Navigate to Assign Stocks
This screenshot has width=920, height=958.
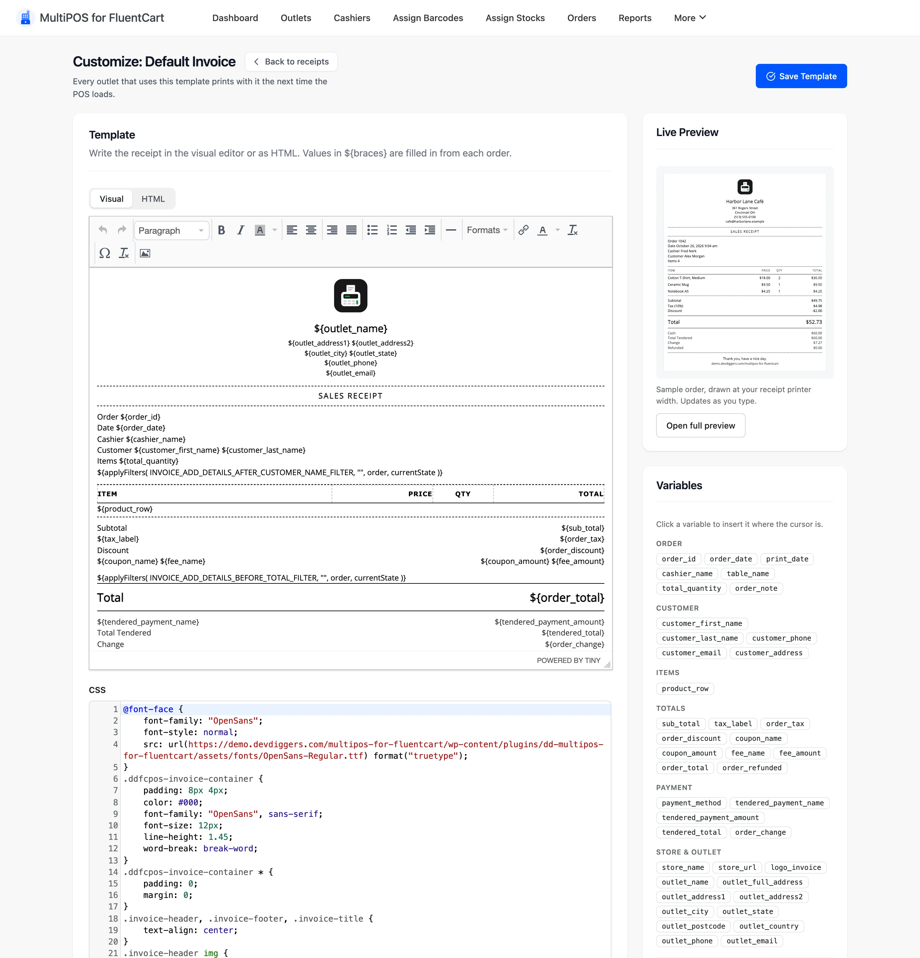515,18
